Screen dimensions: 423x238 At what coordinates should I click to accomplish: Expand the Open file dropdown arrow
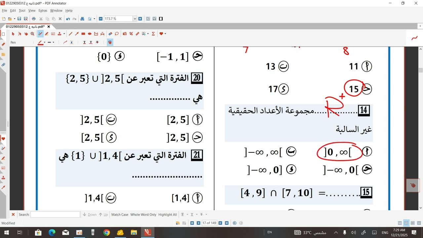click(x=15, y=19)
